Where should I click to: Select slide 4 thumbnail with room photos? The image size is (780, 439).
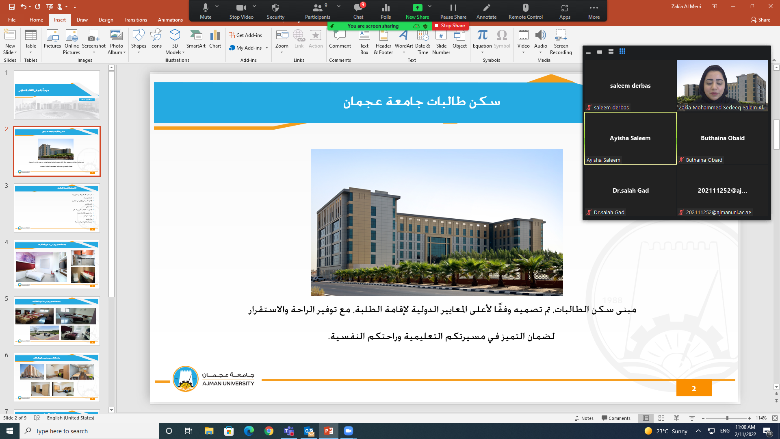[57, 264]
